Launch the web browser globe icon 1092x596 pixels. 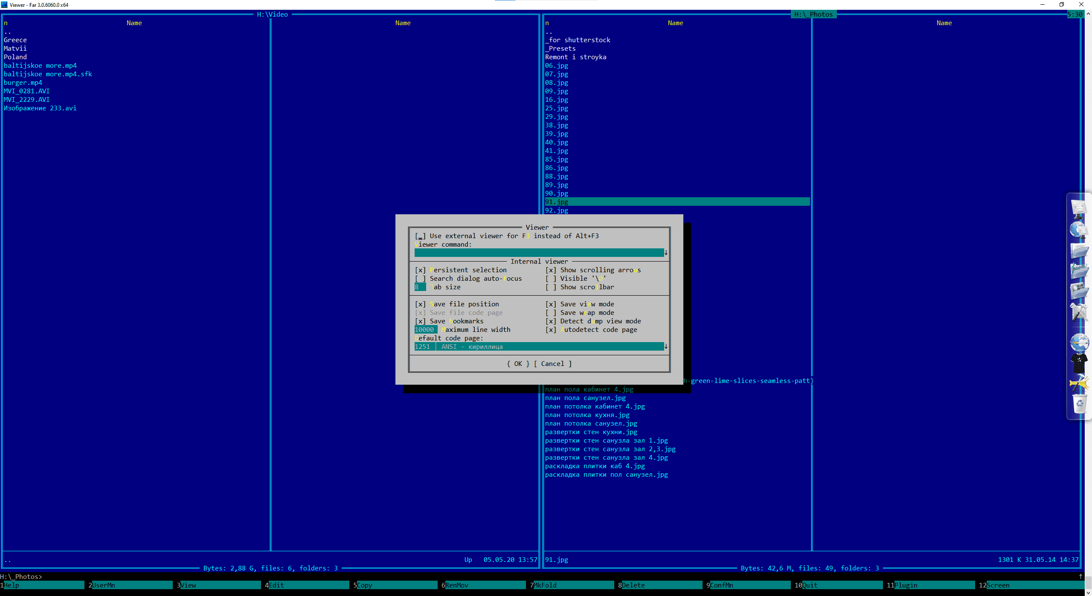[x=1079, y=342]
